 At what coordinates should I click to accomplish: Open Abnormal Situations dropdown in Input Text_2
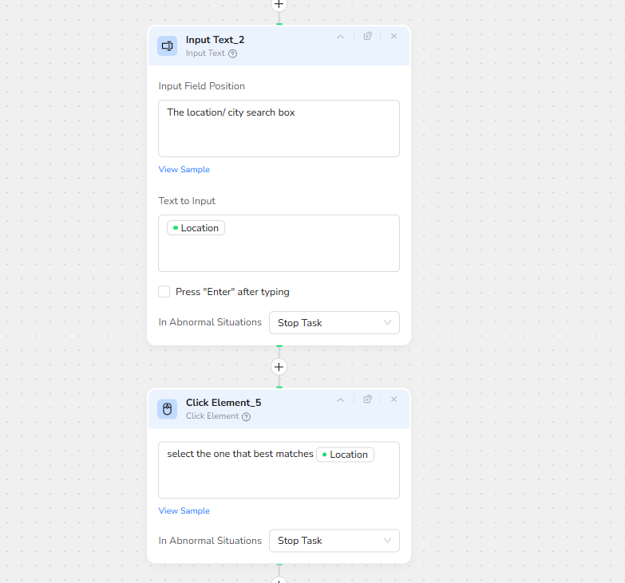334,323
